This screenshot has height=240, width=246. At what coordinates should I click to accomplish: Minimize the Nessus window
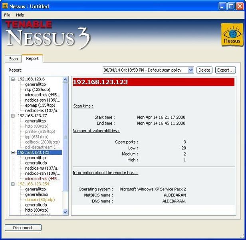pos(222,6)
